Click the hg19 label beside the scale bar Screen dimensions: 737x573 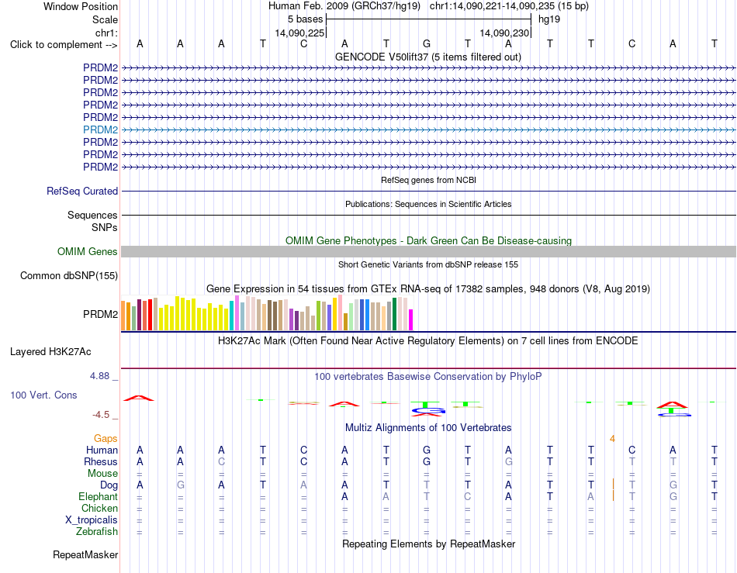(549, 19)
